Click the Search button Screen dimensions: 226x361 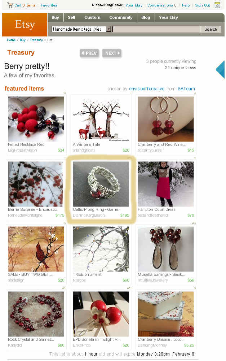point(211,29)
